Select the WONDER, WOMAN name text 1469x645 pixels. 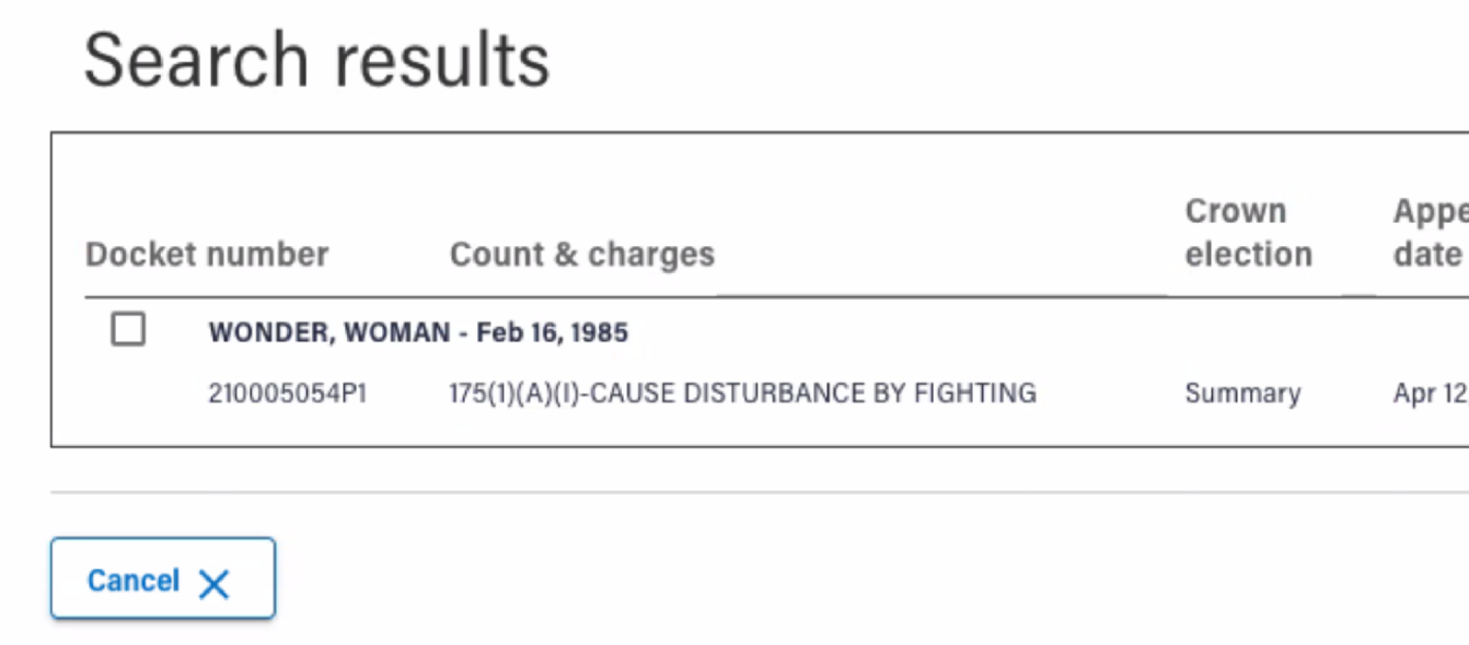click(x=329, y=333)
